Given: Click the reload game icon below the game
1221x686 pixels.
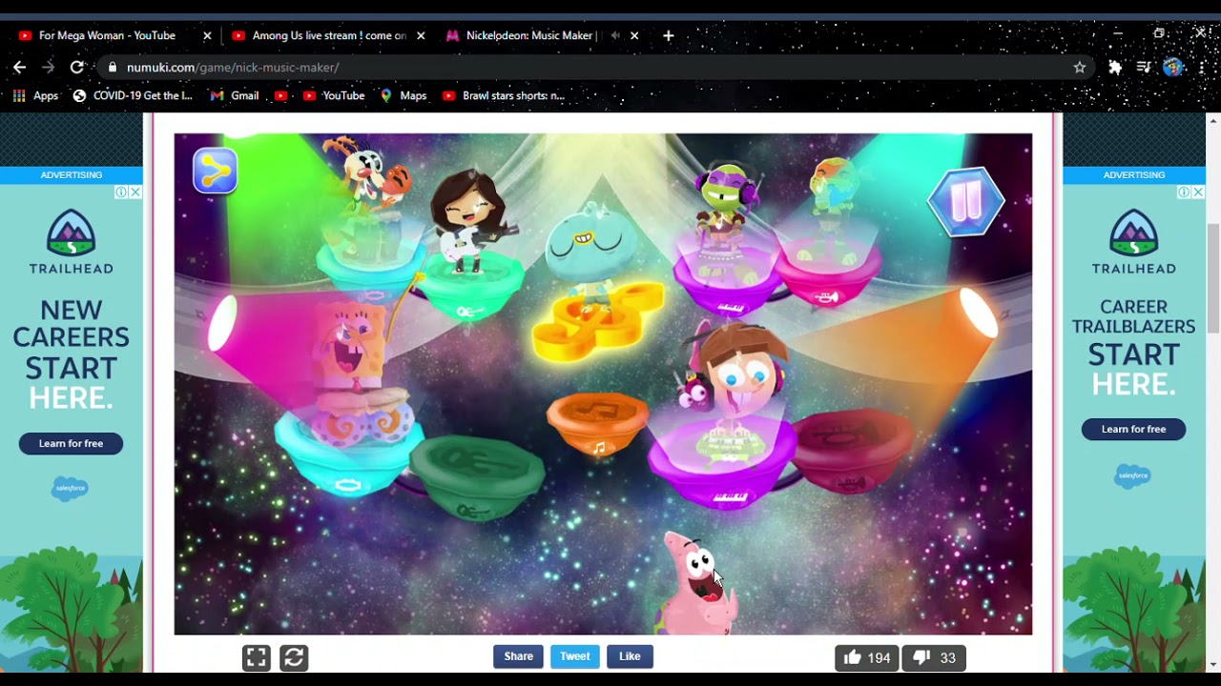Looking at the screenshot, I should (294, 657).
